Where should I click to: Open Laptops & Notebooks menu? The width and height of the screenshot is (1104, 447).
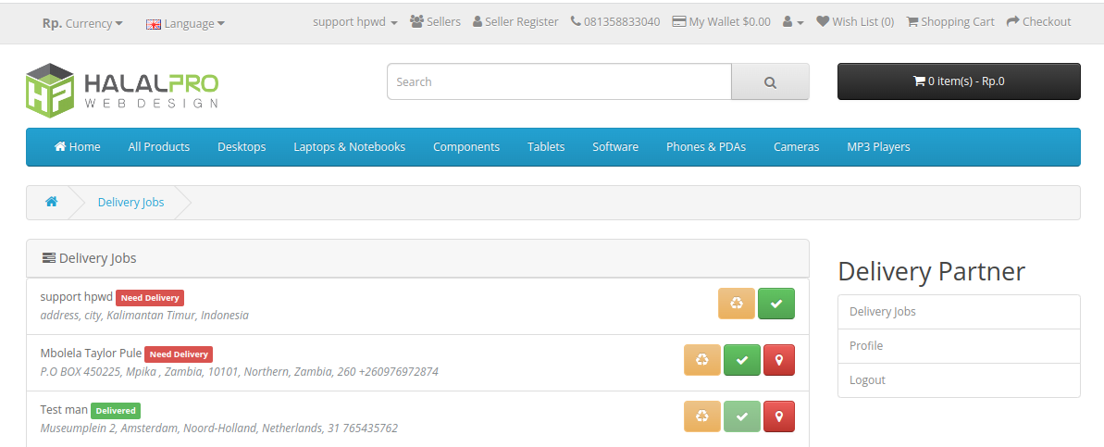(349, 146)
